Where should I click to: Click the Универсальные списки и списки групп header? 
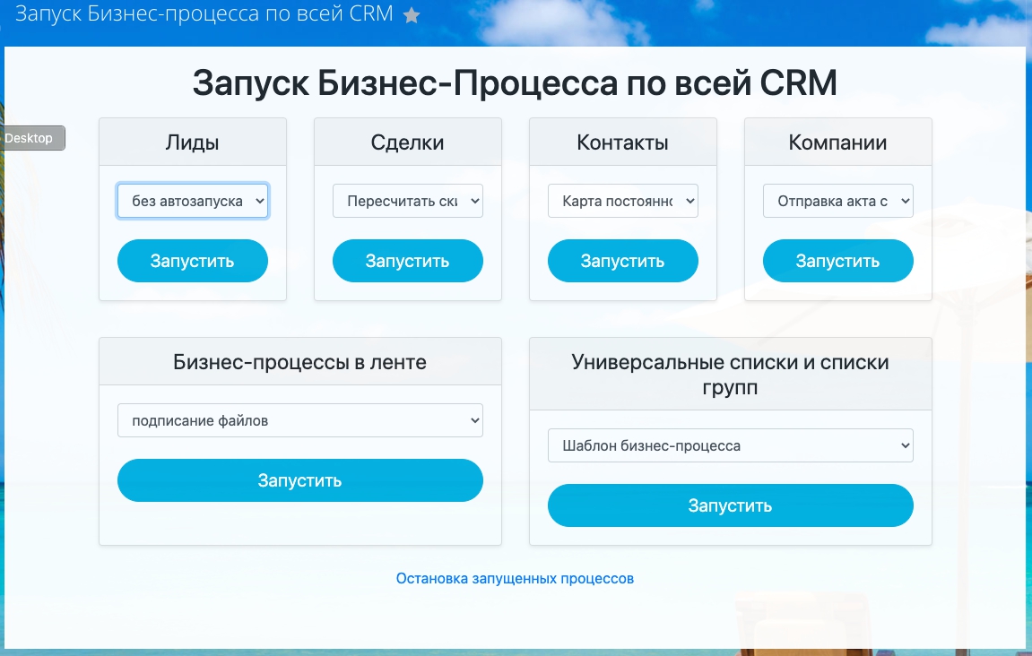[x=731, y=375]
